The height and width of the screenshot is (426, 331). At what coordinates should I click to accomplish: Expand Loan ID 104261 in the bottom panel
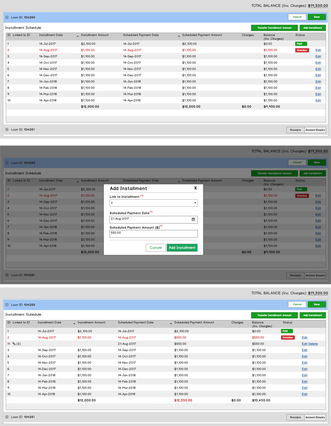[x=7, y=417]
